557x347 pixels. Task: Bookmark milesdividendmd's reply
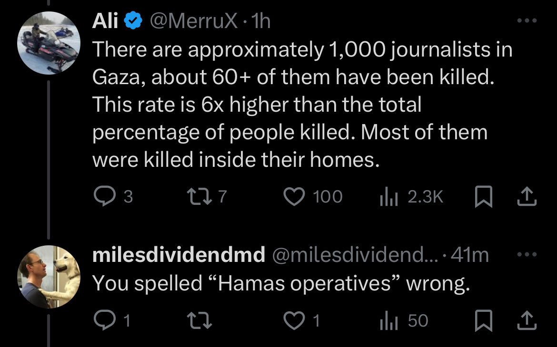click(484, 320)
